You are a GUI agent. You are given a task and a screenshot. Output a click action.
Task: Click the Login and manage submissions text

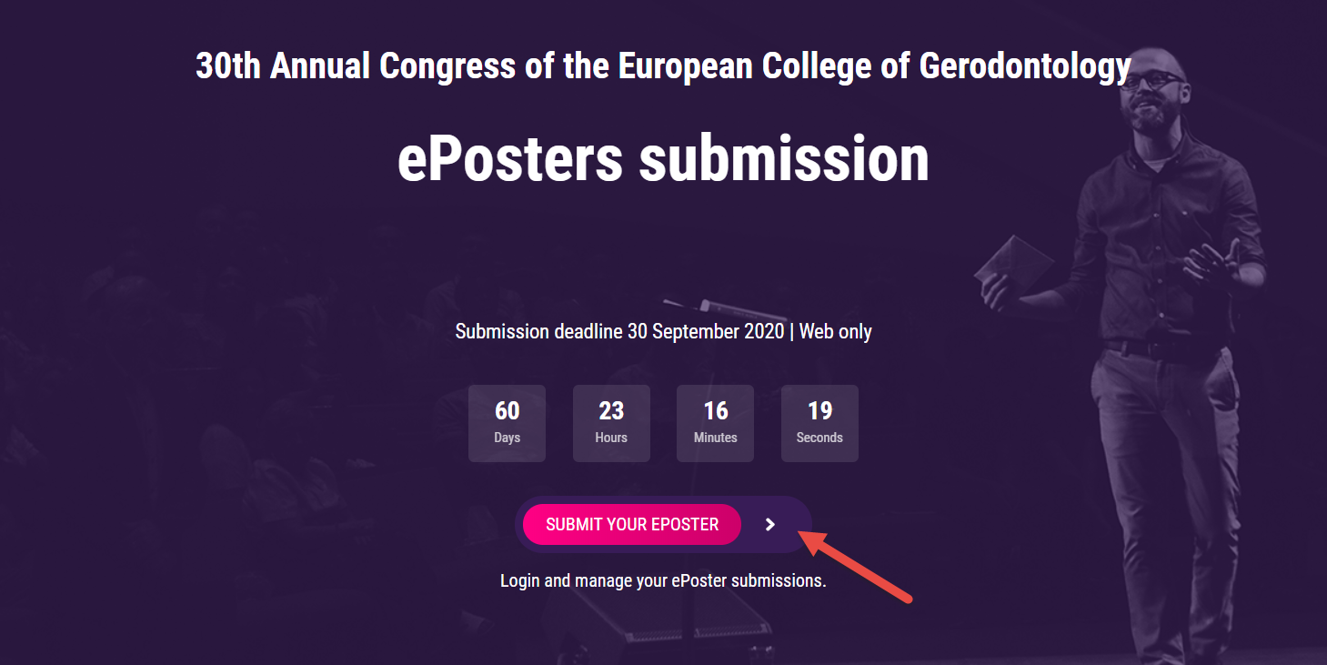pos(663,580)
